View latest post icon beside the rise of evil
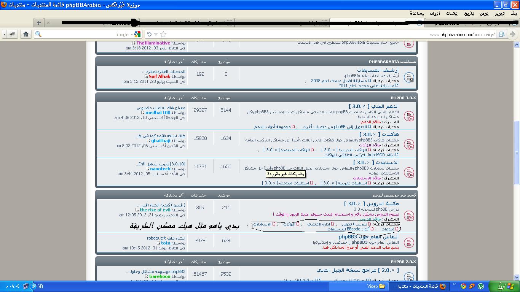 (137, 210)
